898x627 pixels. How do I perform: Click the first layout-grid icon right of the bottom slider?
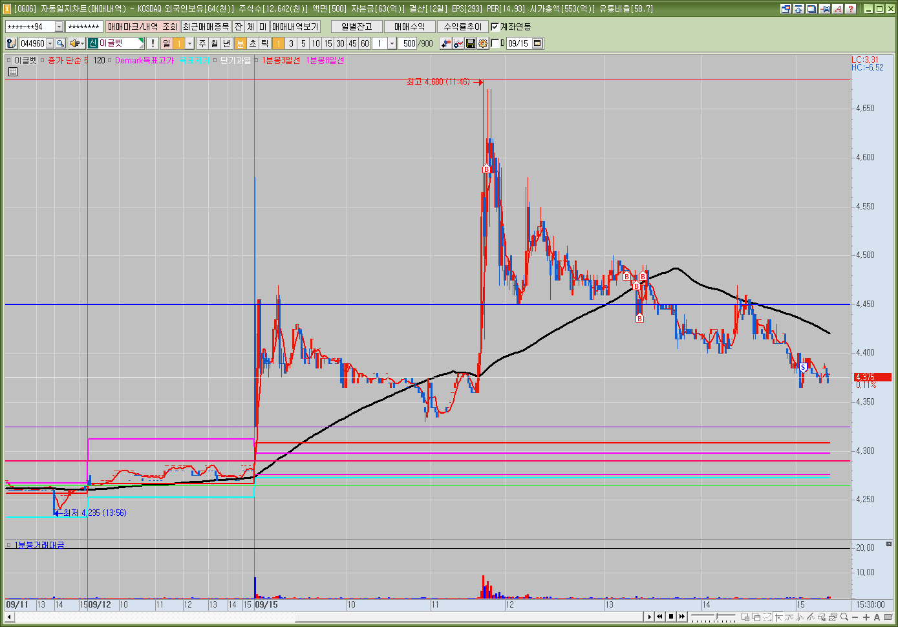745,617
